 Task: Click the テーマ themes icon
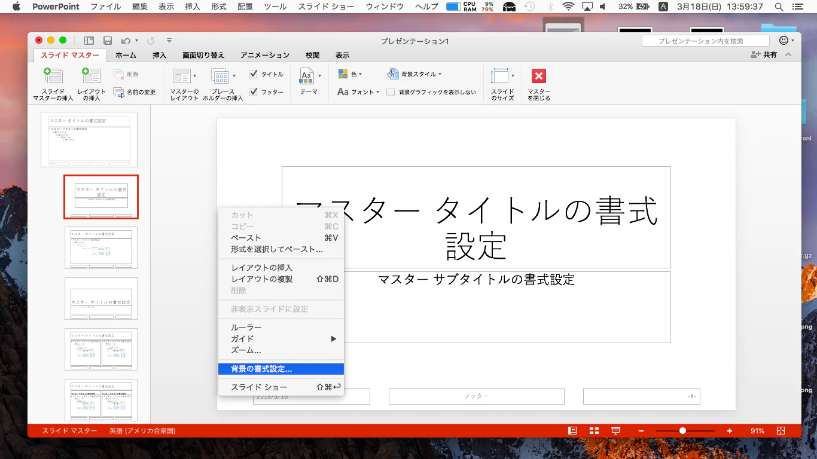click(x=306, y=76)
